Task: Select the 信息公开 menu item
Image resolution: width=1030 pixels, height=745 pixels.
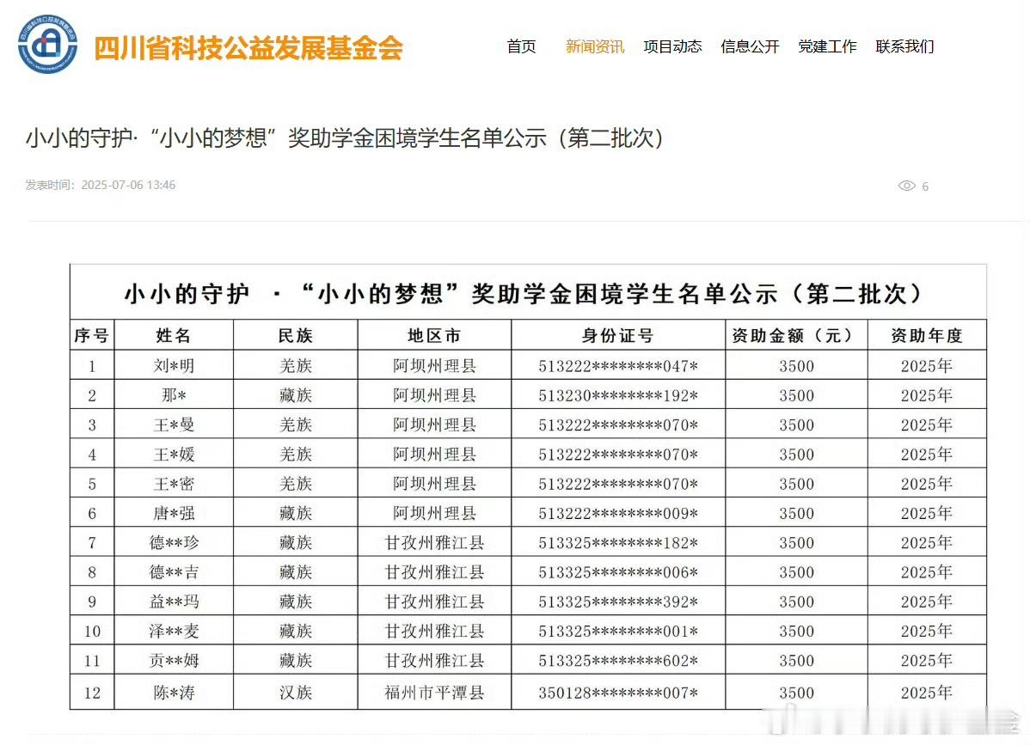Action: 750,46
